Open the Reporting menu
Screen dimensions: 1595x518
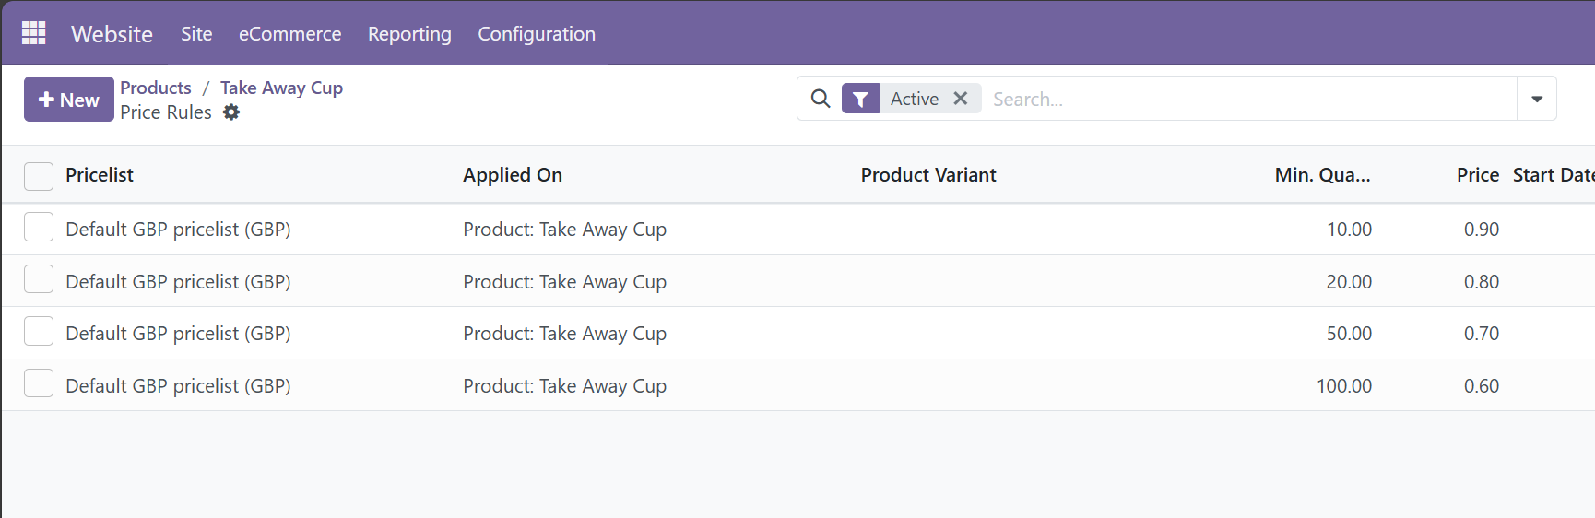point(409,34)
